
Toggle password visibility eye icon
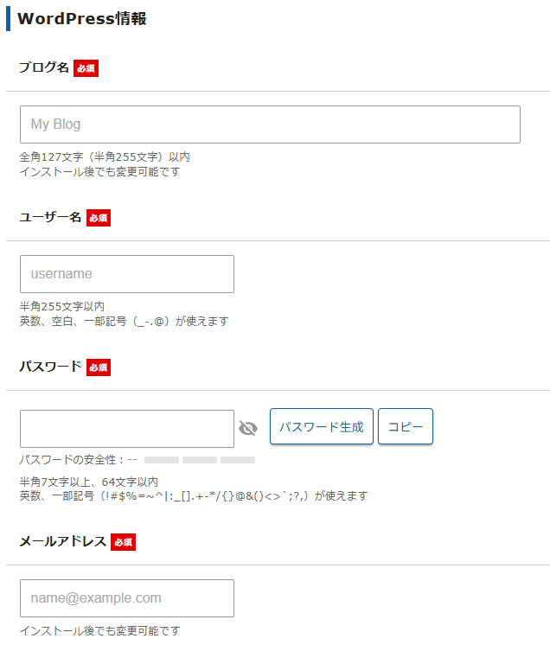pyautogui.click(x=248, y=428)
